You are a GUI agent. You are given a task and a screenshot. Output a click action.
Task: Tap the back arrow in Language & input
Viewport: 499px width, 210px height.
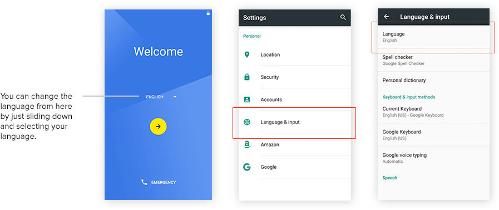tap(386, 17)
